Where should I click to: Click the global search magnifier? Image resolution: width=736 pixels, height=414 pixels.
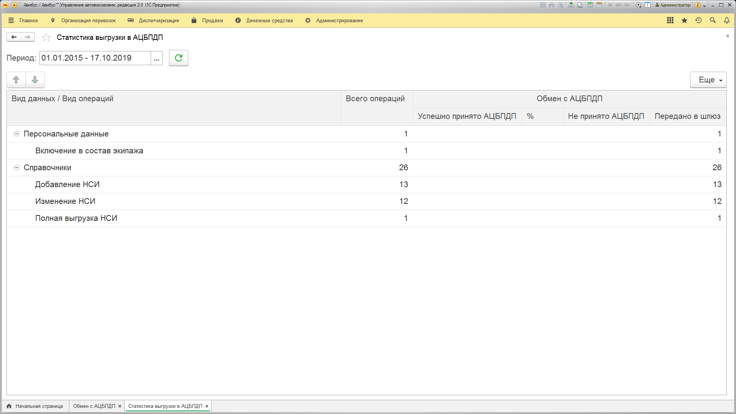[x=713, y=20]
